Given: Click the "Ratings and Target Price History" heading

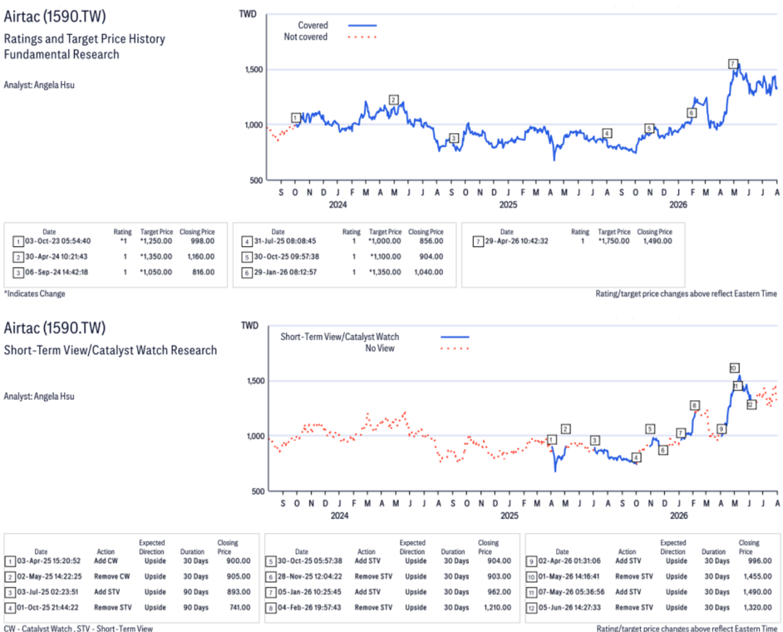Looking at the screenshot, I should [x=85, y=39].
